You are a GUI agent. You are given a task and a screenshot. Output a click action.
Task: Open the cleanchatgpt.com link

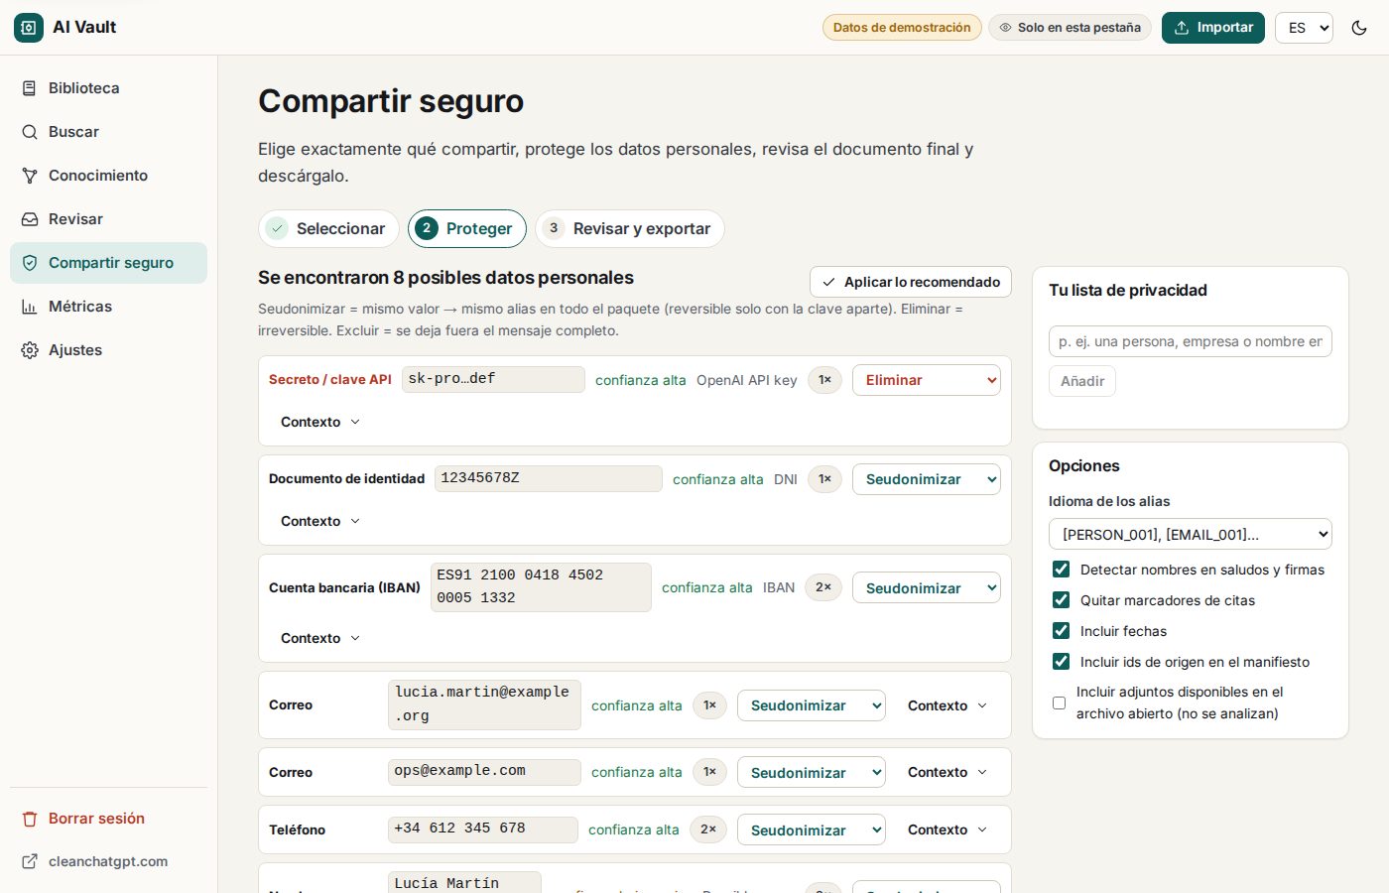click(x=109, y=861)
